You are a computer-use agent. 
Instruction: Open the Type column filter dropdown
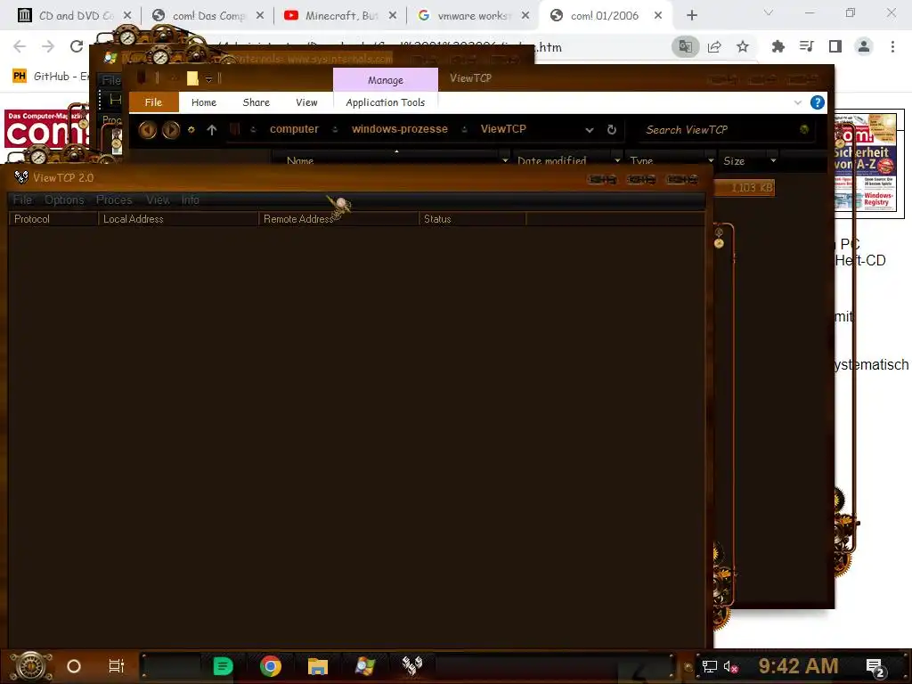[x=710, y=160]
